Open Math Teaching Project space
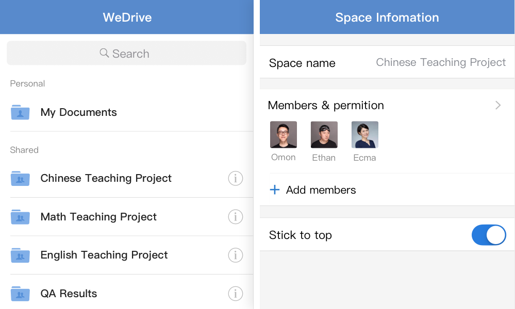Screen dimensions: 515x309 click(98, 217)
